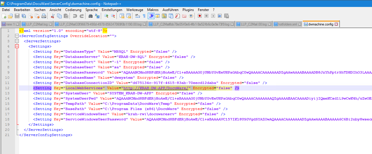Open the ? help menu
This screenshot has height=154, width=372.
[x=214, y=10]
